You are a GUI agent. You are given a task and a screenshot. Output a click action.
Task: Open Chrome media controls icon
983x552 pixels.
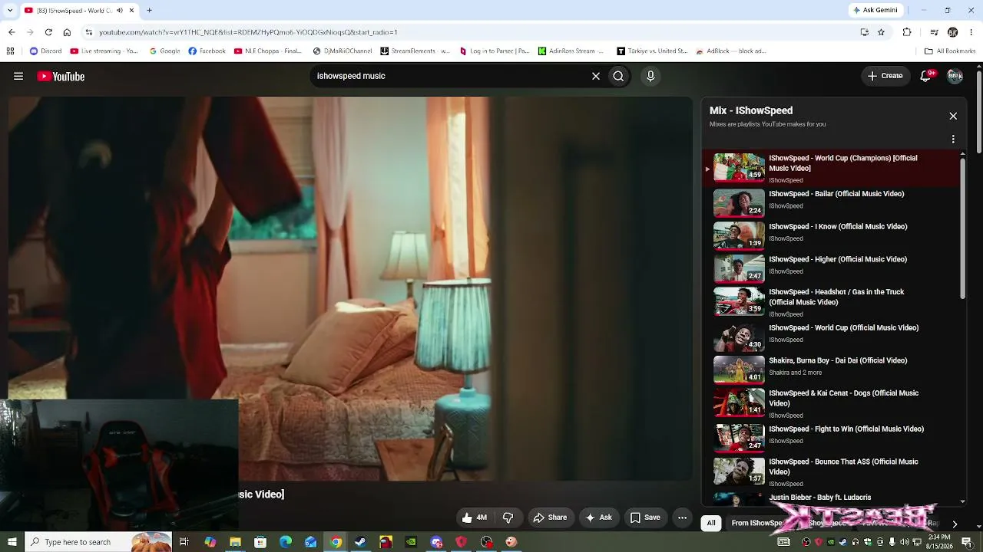(x=934, y=32)
